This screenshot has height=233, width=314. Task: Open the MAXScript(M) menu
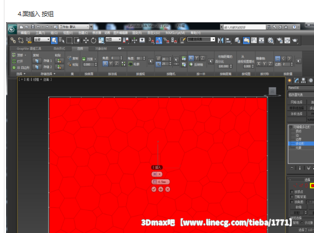tap(175, 33)
